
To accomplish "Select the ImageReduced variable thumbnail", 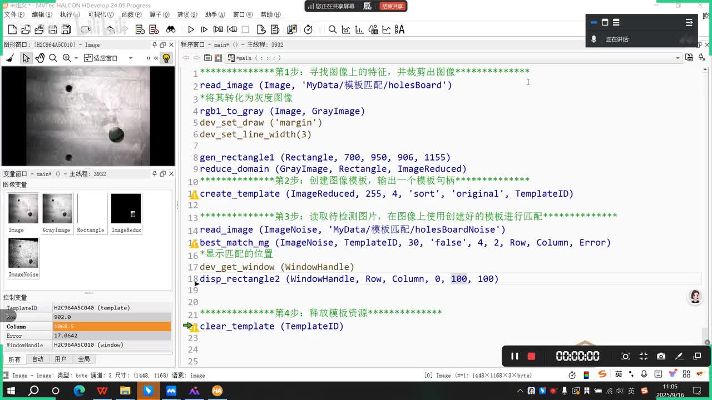I will (x=126, y=213).
